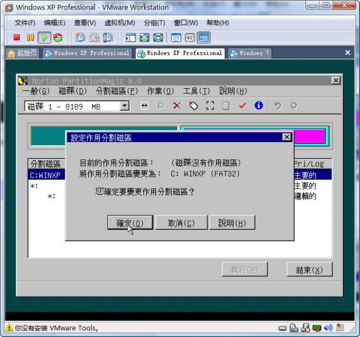Screen dimensions: 360x337
Task: Click the blue info partition icon
Action: click(259, 106)
